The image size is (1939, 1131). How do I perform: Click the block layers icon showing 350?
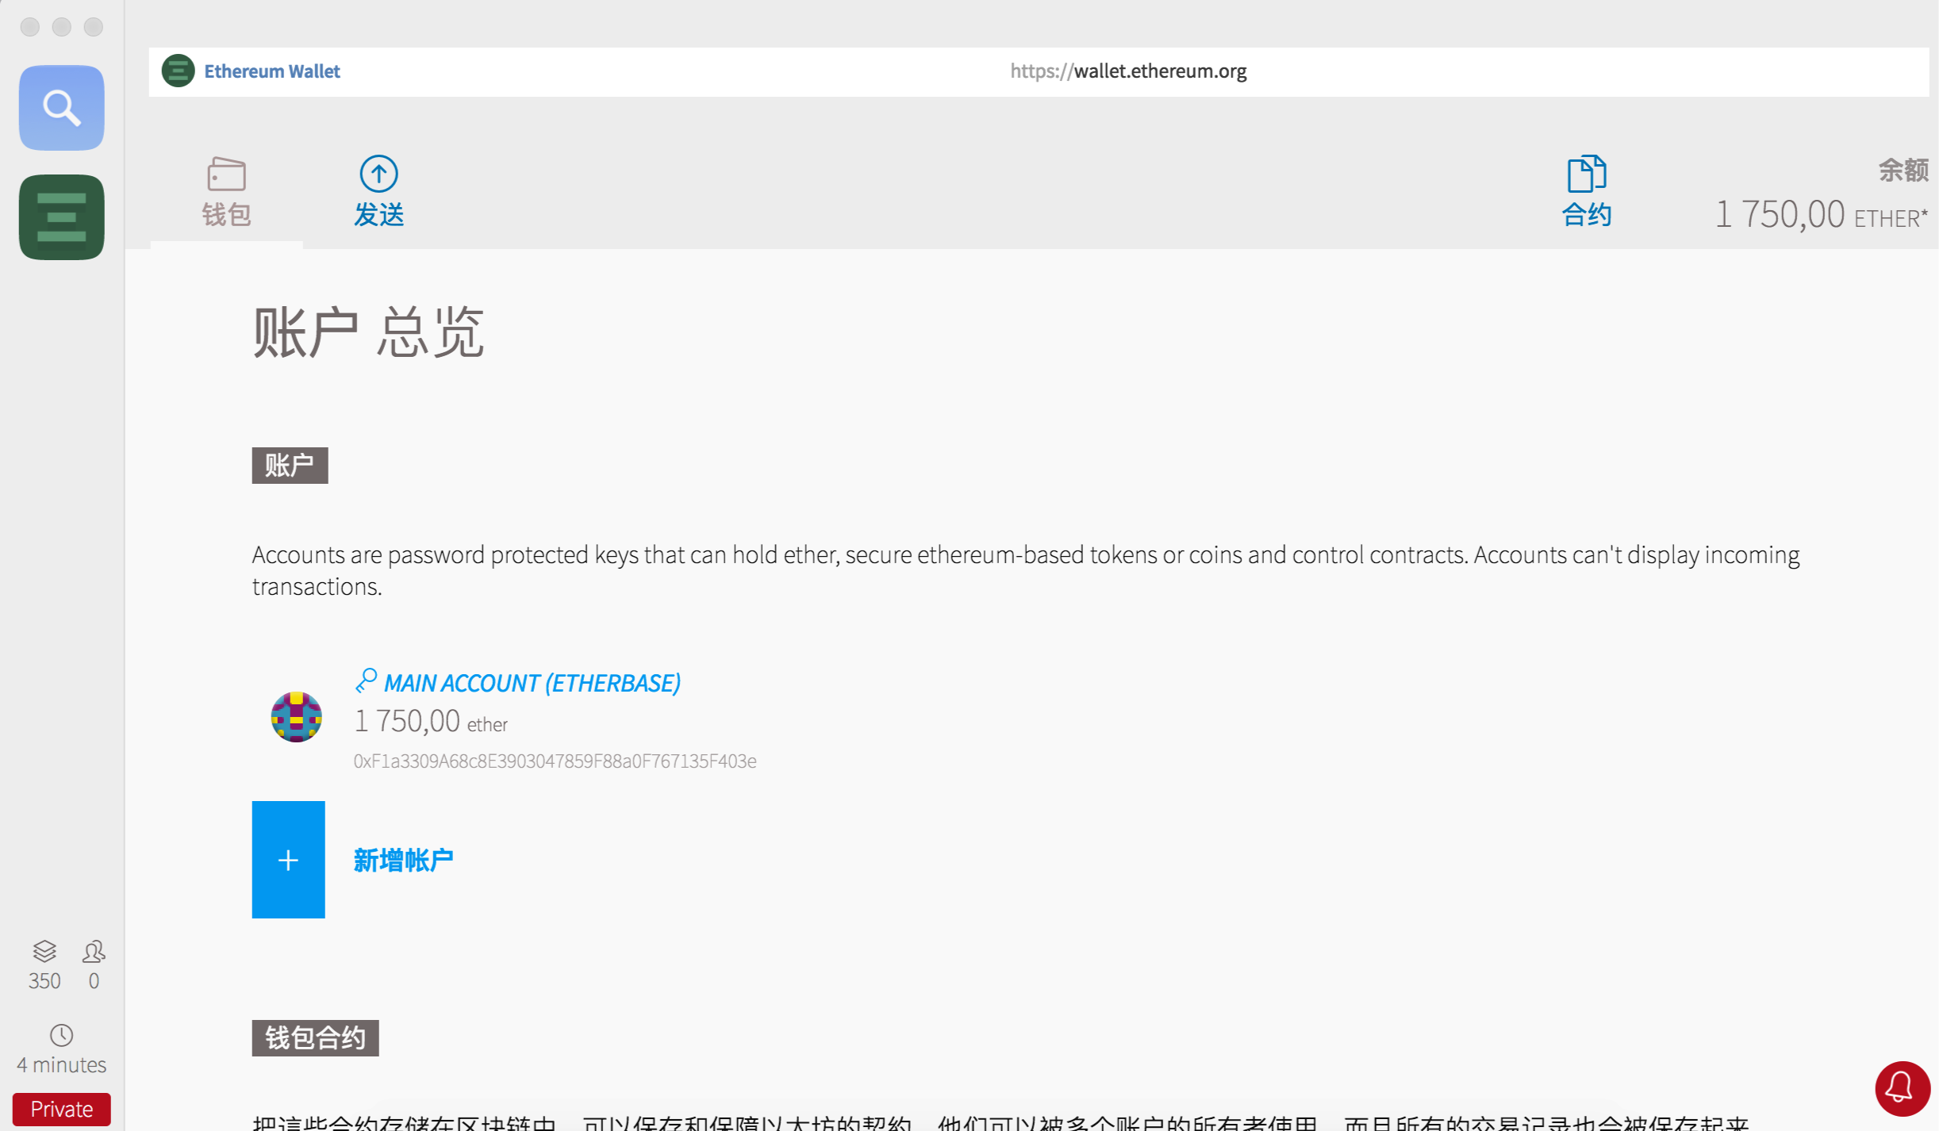tap(44, 951)
